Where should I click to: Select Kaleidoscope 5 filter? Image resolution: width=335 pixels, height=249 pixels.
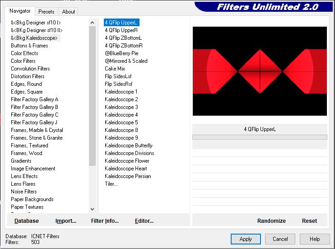coord(121,122)
